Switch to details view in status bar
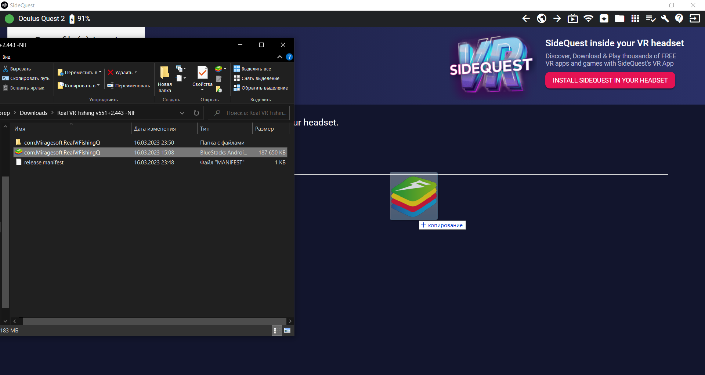This screenshot has height=375, width=705. pyautogui.click(x=276, y=330)
